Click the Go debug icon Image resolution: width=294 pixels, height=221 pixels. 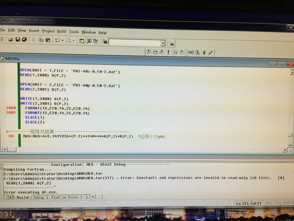point(175,52)
